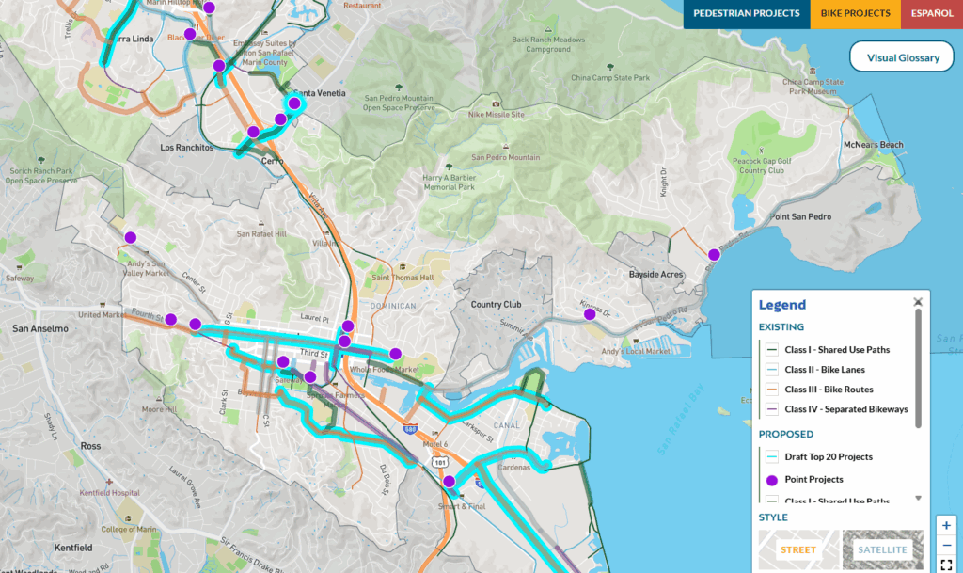Switch the site language with the ESPAÑOL button
The image size is (963, 573).
coord(931,14)
